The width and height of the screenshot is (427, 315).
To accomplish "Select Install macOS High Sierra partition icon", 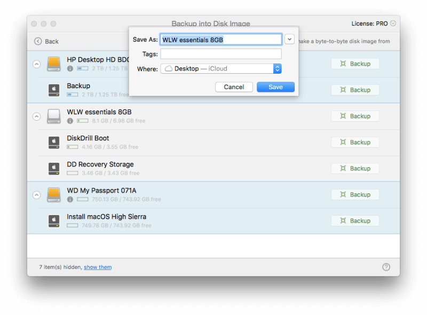I will pyautogui.click(x=54, y=221).
